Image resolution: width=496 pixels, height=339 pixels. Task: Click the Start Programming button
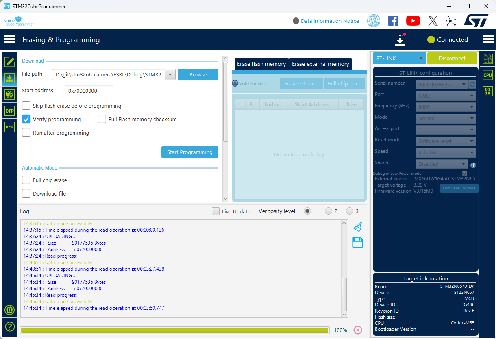(x=189, y=152)
